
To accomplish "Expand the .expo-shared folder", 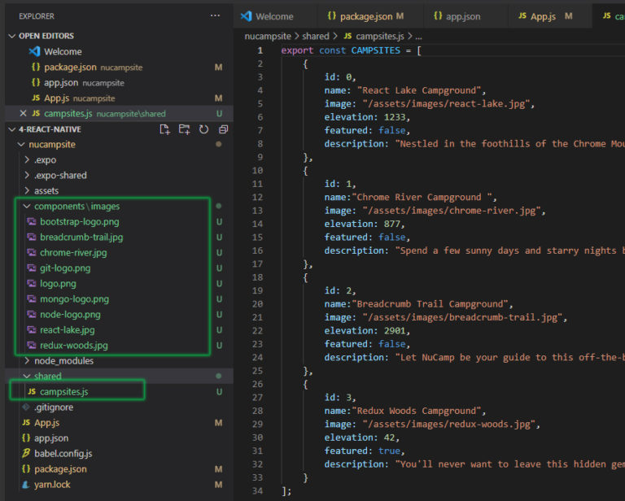I will [27, 176].
